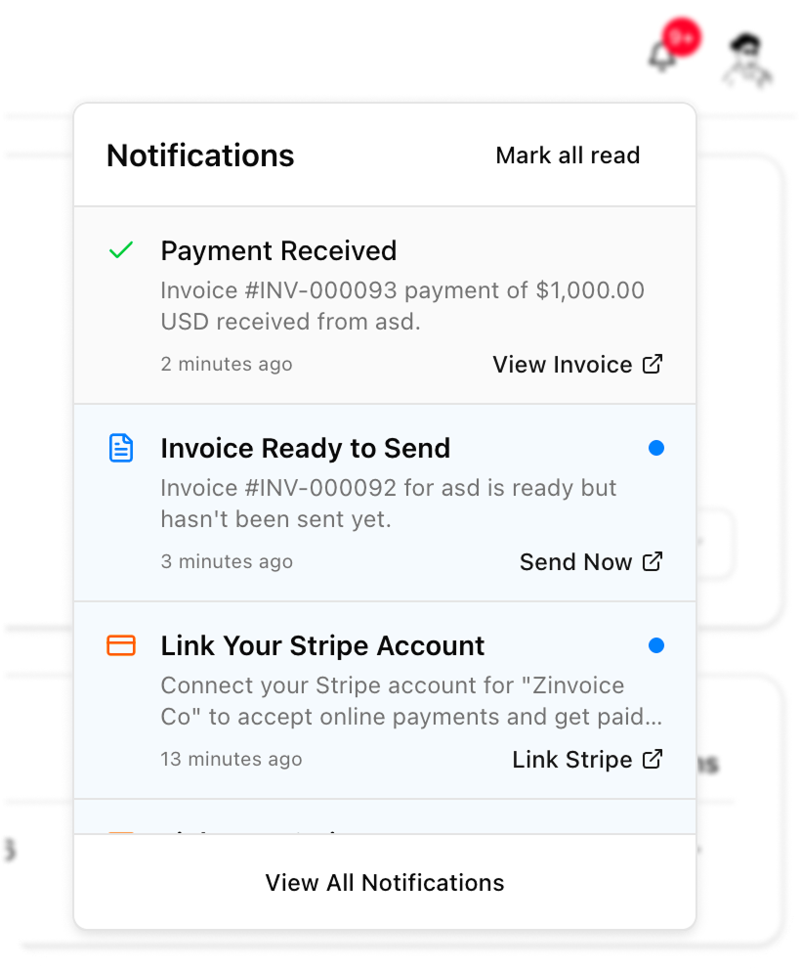Click the Notifications panel heading

200,155
